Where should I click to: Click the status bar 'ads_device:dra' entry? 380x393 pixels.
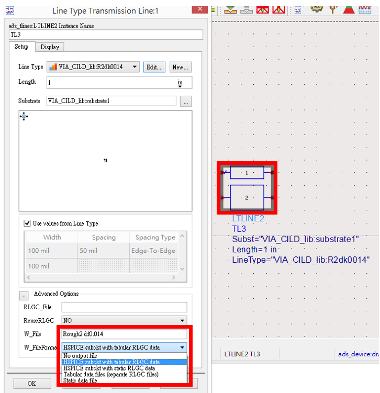358,354
